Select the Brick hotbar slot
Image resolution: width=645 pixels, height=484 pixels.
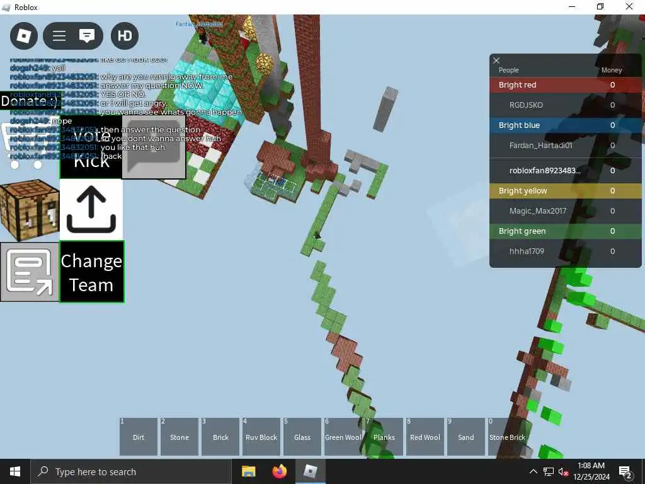pyautogui.click(x=220, y=437)
